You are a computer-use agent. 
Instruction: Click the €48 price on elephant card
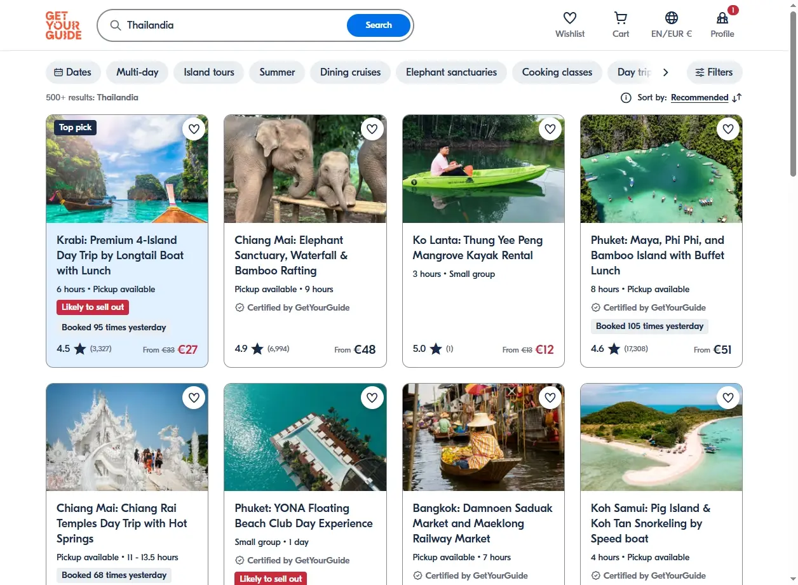coord(365,349)
